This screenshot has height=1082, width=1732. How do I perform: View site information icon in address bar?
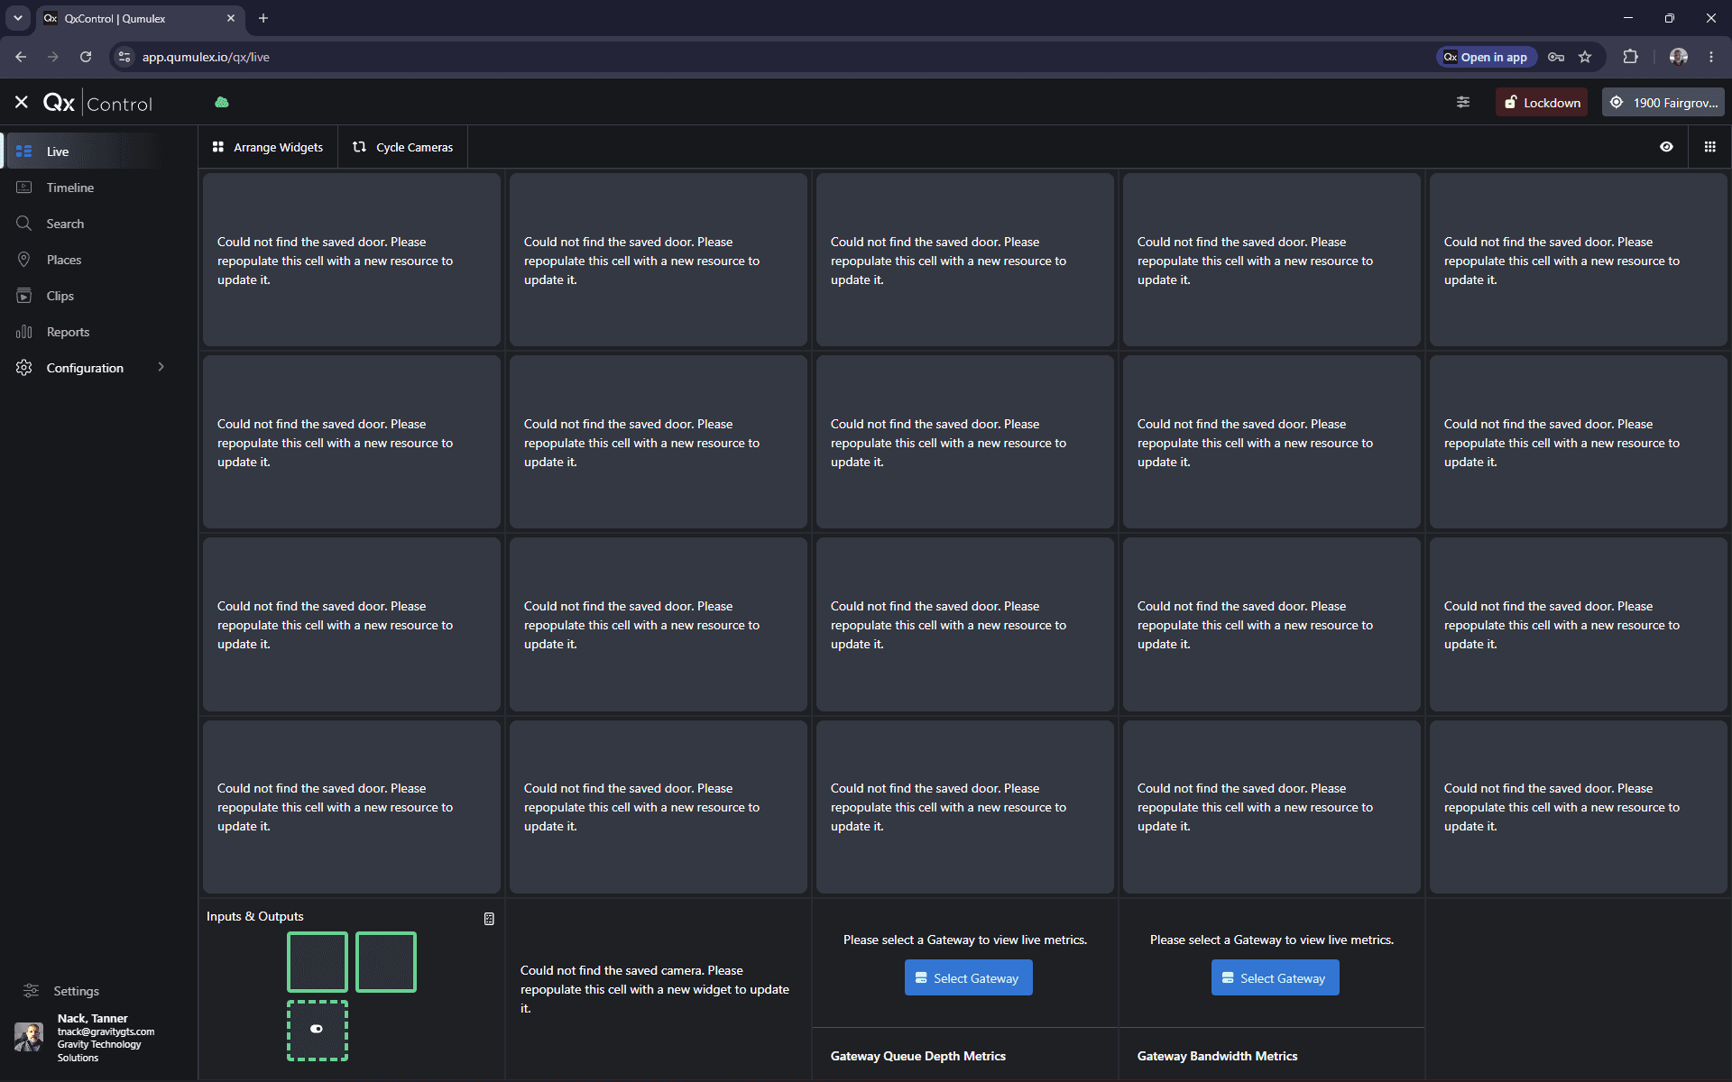125,57
